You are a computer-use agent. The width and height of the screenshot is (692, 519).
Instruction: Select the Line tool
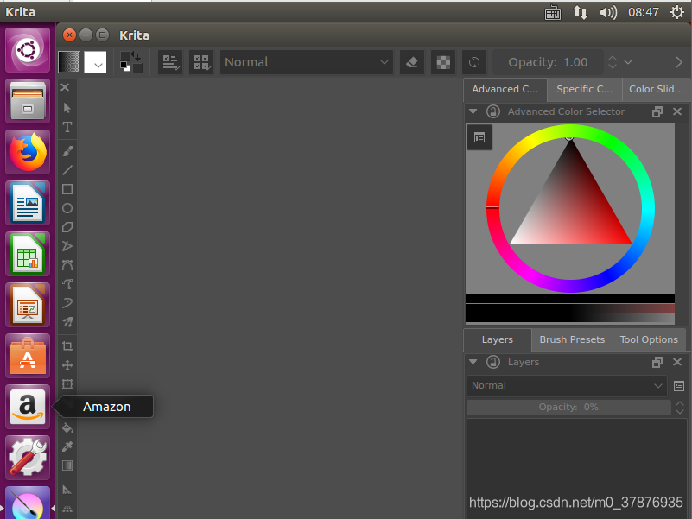pyautogui.click(x=67, y=170)
